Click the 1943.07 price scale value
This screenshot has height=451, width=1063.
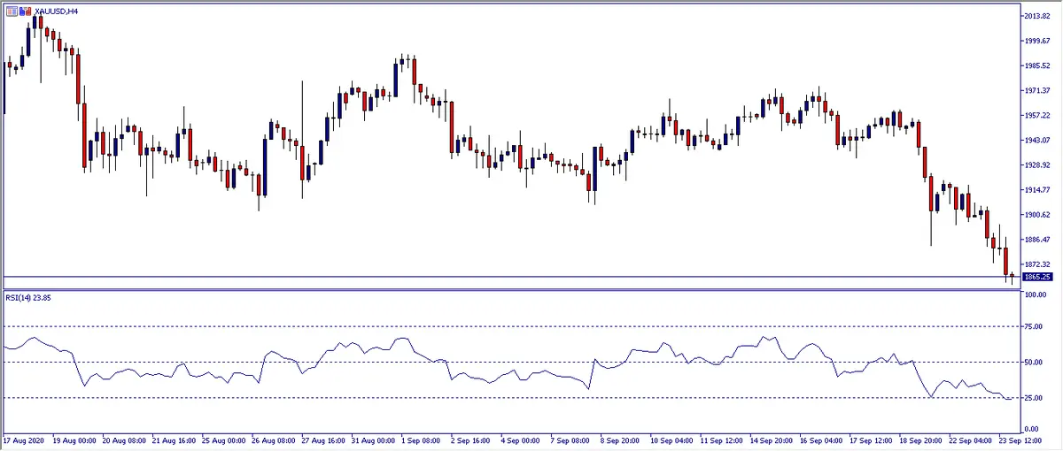[x=1036, y=141]
